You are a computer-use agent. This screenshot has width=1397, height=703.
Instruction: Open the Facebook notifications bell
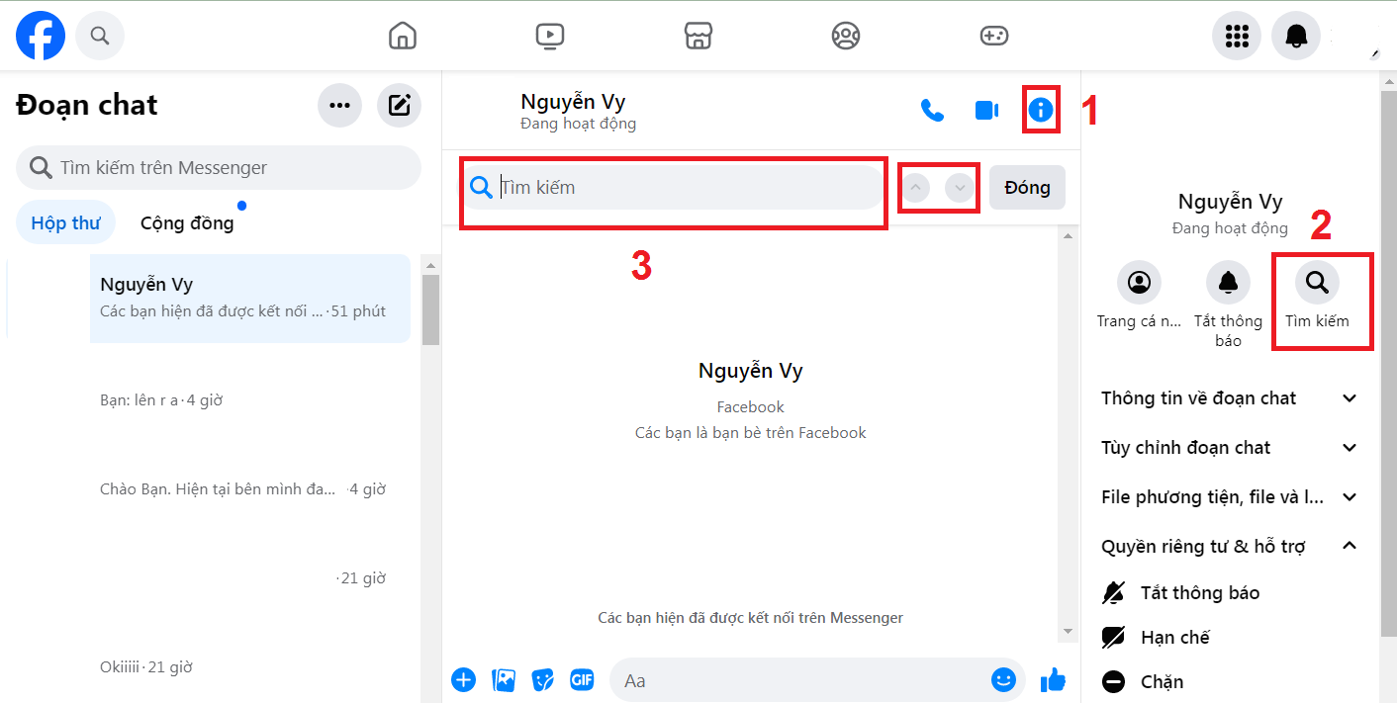pos(1295,37)
